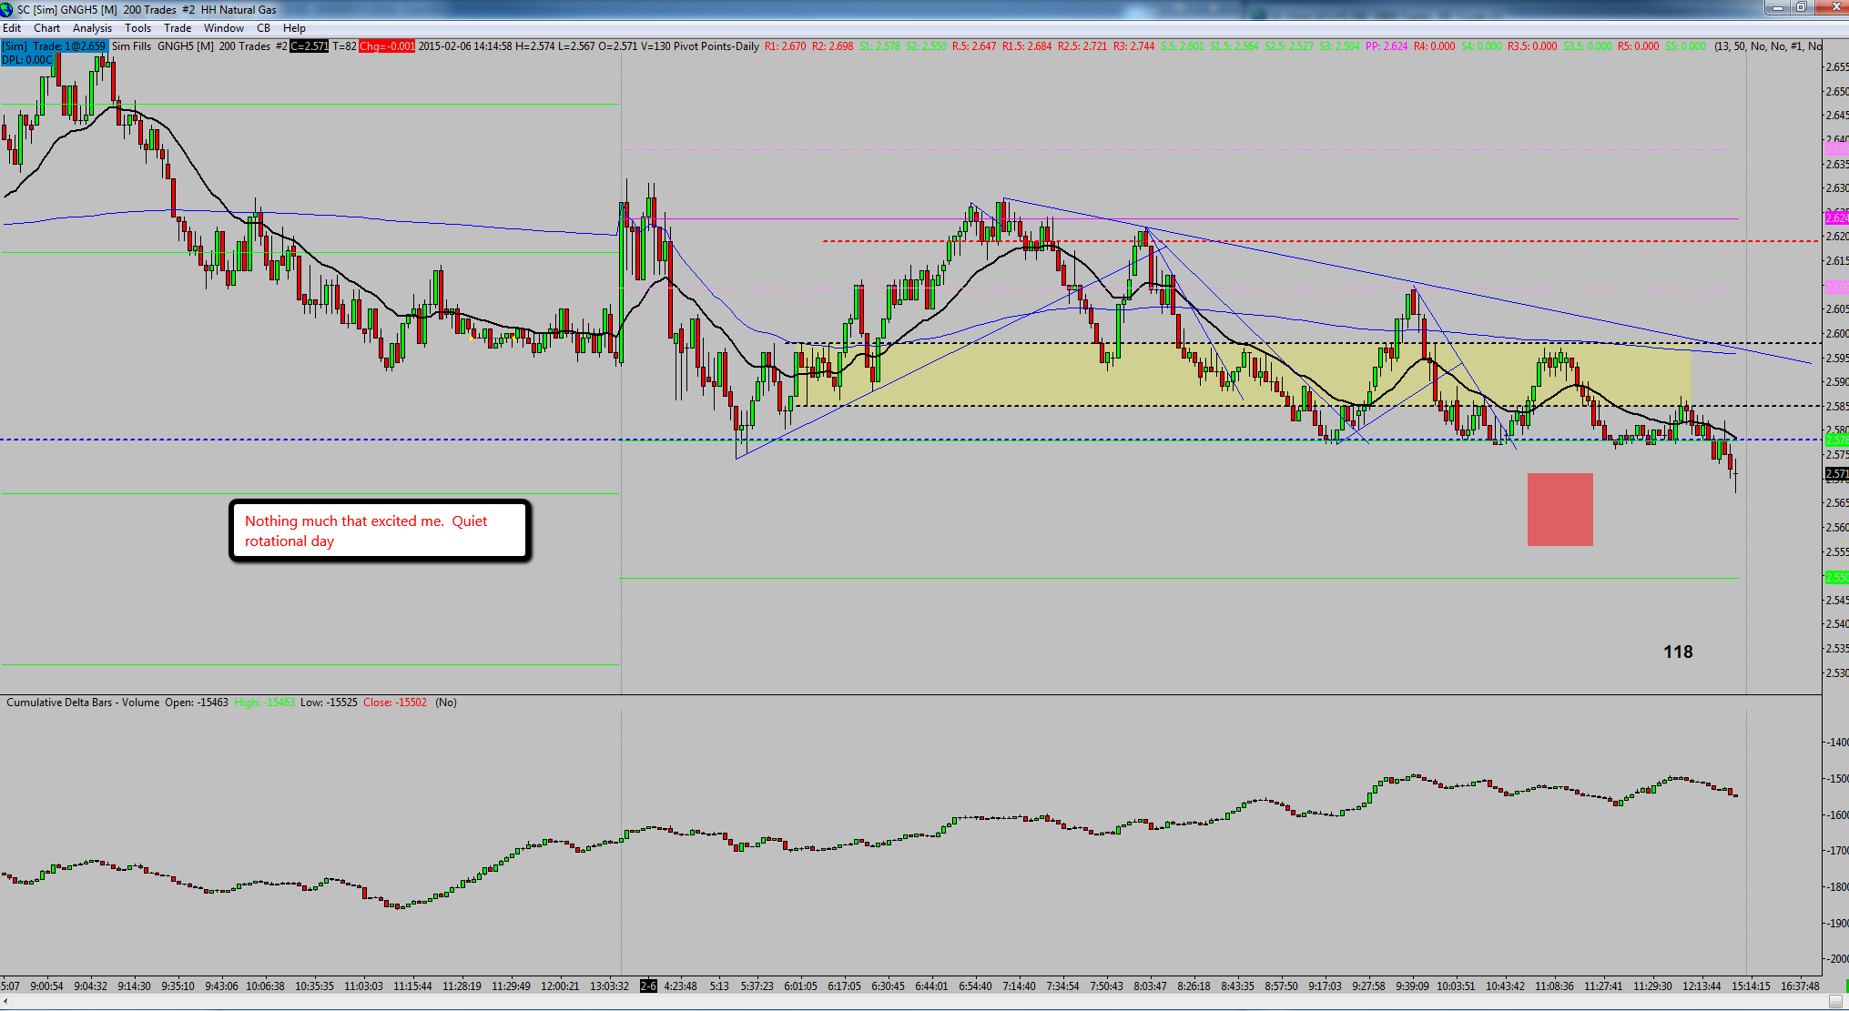The height and width of the screenshot is (1011, 1849).
Task: Click the 'Cumulative Delta Bars - Volume' study label
Action: [83, 703]
